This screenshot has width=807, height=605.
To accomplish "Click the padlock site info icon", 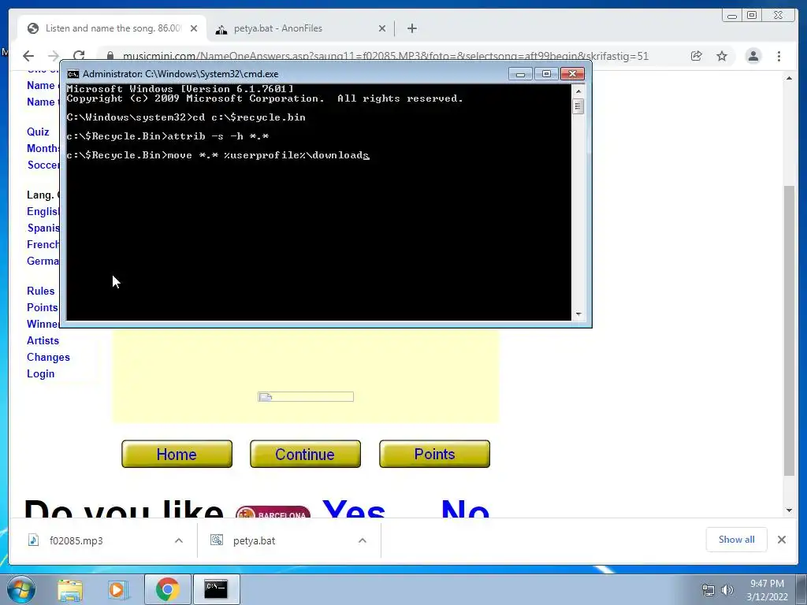I will click(110, 56).
